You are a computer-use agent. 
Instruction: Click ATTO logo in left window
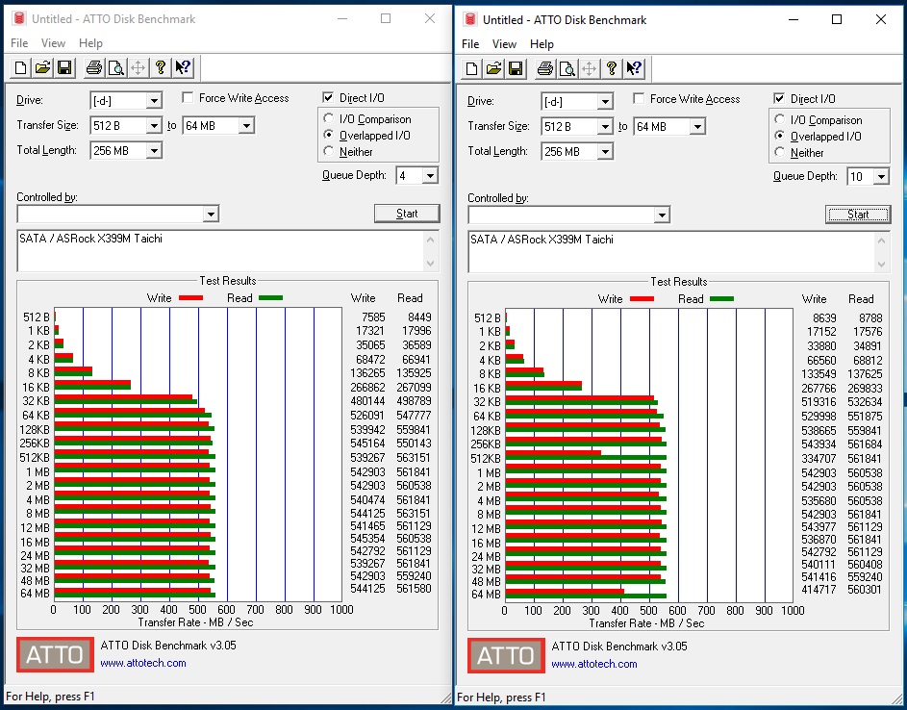coord(55,654)
